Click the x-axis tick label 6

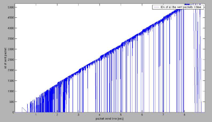pyautogui.click(x=142, y=115)
